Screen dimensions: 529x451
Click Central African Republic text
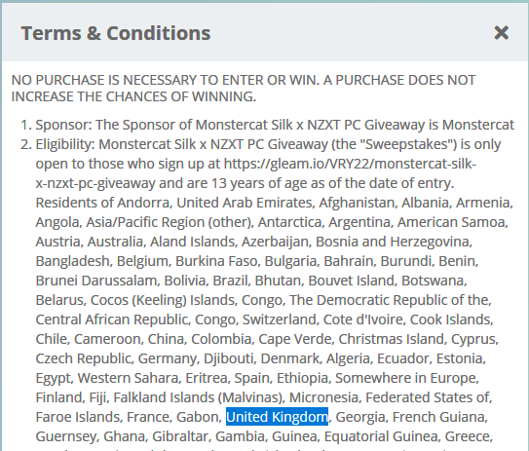coord(111,319)
